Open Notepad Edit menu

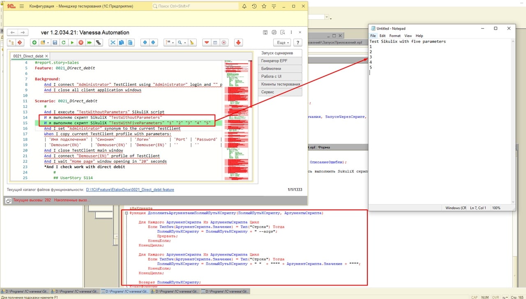[383, 36]
